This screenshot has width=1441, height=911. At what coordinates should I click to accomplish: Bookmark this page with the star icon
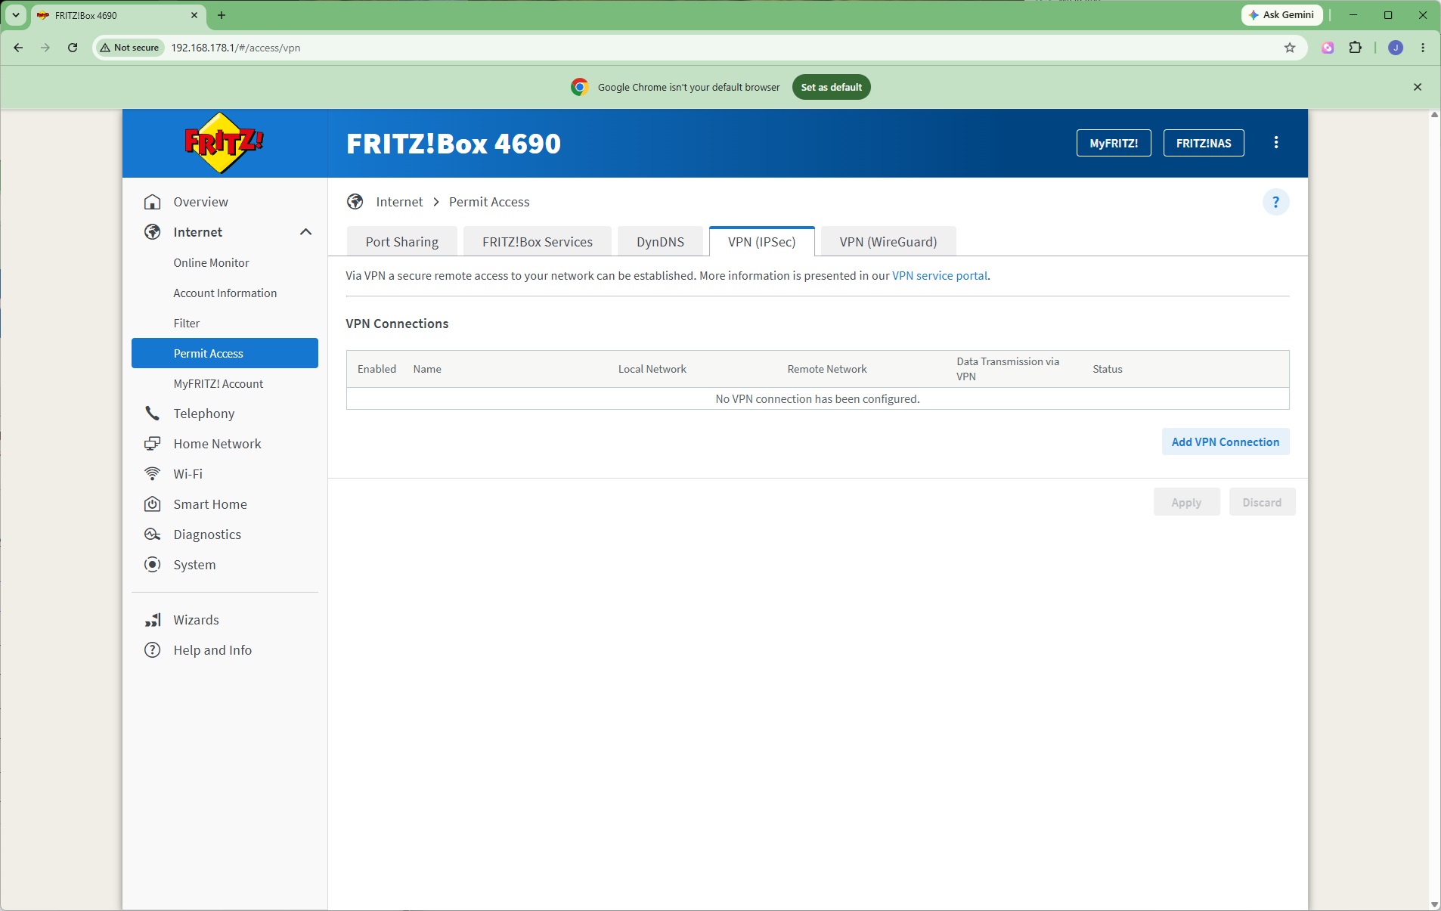tap(1290, 48)
